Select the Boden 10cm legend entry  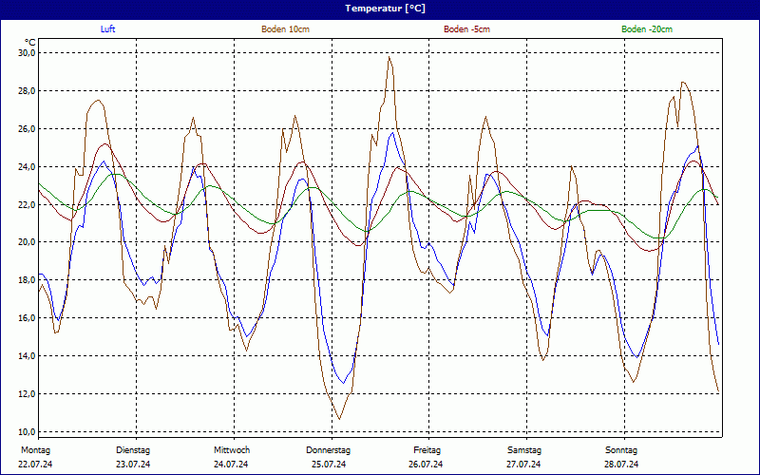click(x=285, y=29)
